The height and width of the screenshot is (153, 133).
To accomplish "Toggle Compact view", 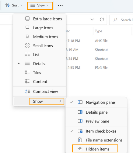I will [40, 91].
